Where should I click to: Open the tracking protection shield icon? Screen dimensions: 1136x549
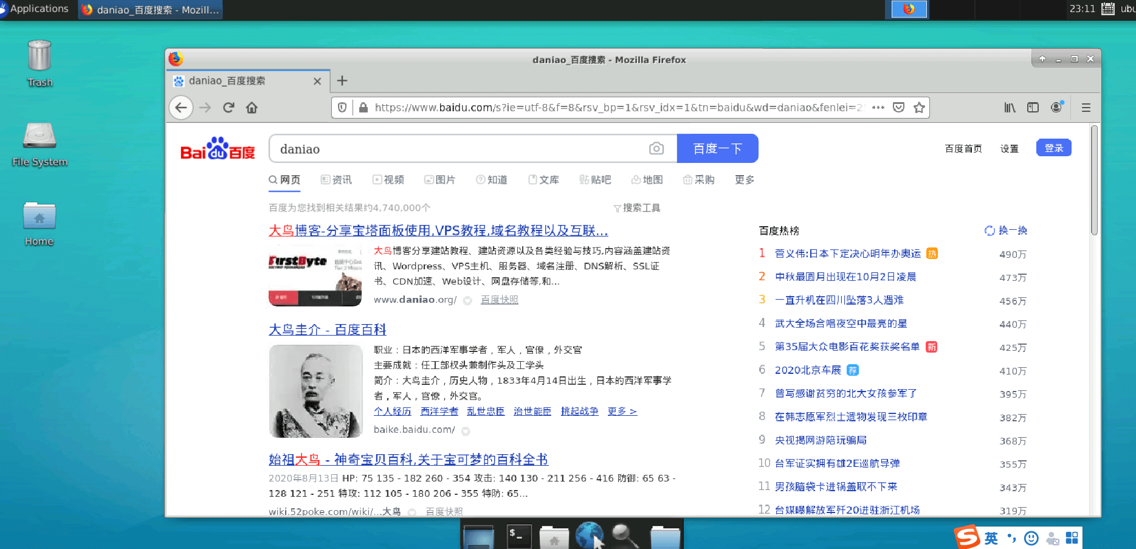coord(342,108)
